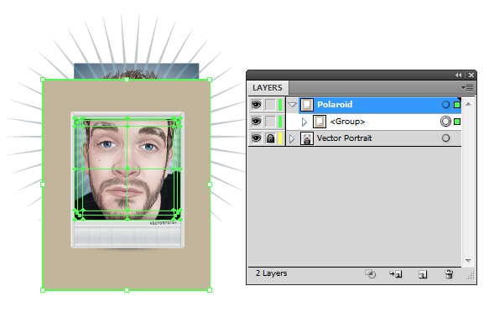The image size is (489, 317).
Task: Unlock the Vector Portrait layer
Action: point(270,138)
